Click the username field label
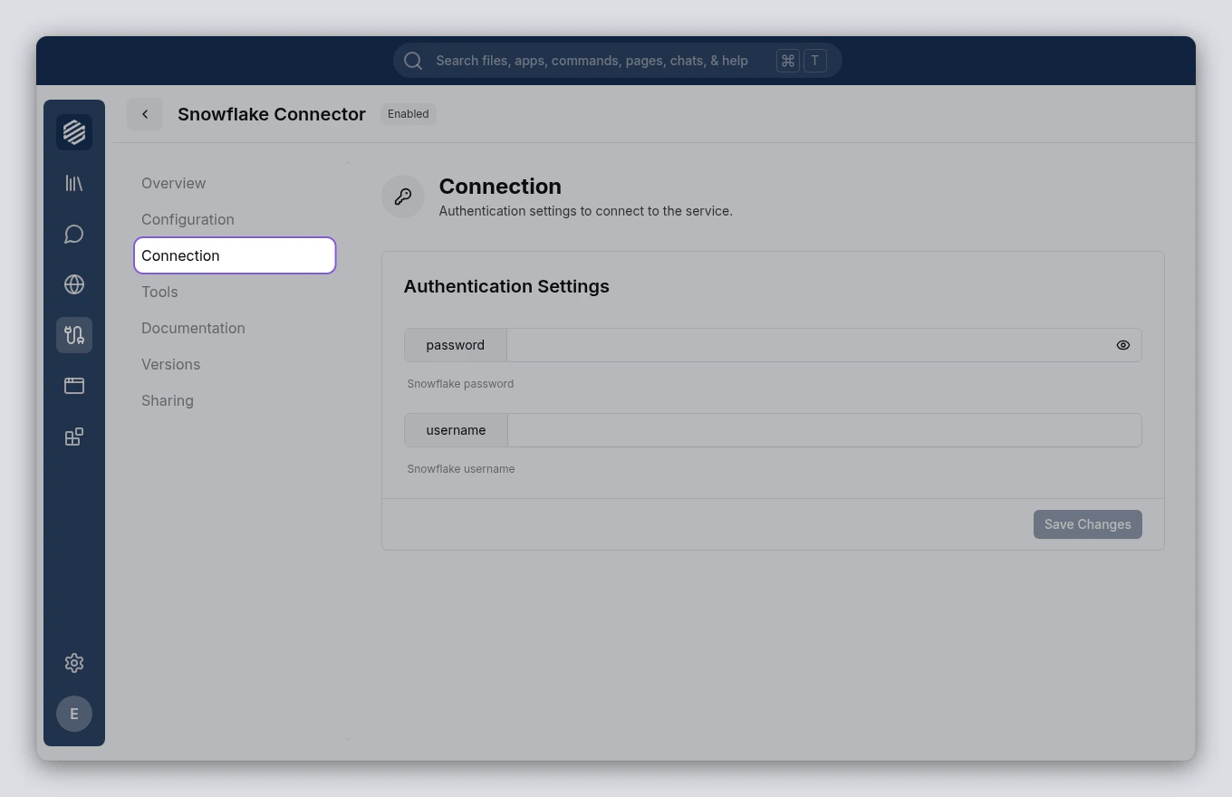1232x797 pixels. coord(456,430)
